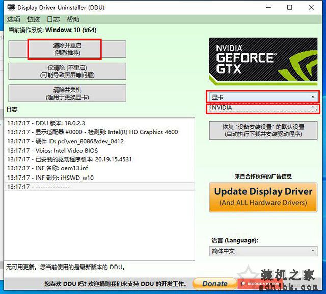The width and height of the screenshot is (326, 294).
Task: Open the 选项 menu
Action: pyautogui.click(x=14, y=19)
